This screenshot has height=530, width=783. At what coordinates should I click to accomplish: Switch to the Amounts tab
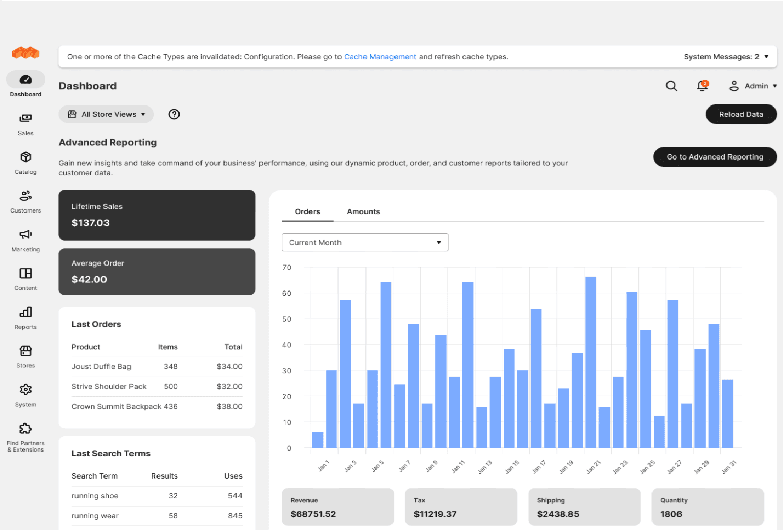(x=363, y=211)
